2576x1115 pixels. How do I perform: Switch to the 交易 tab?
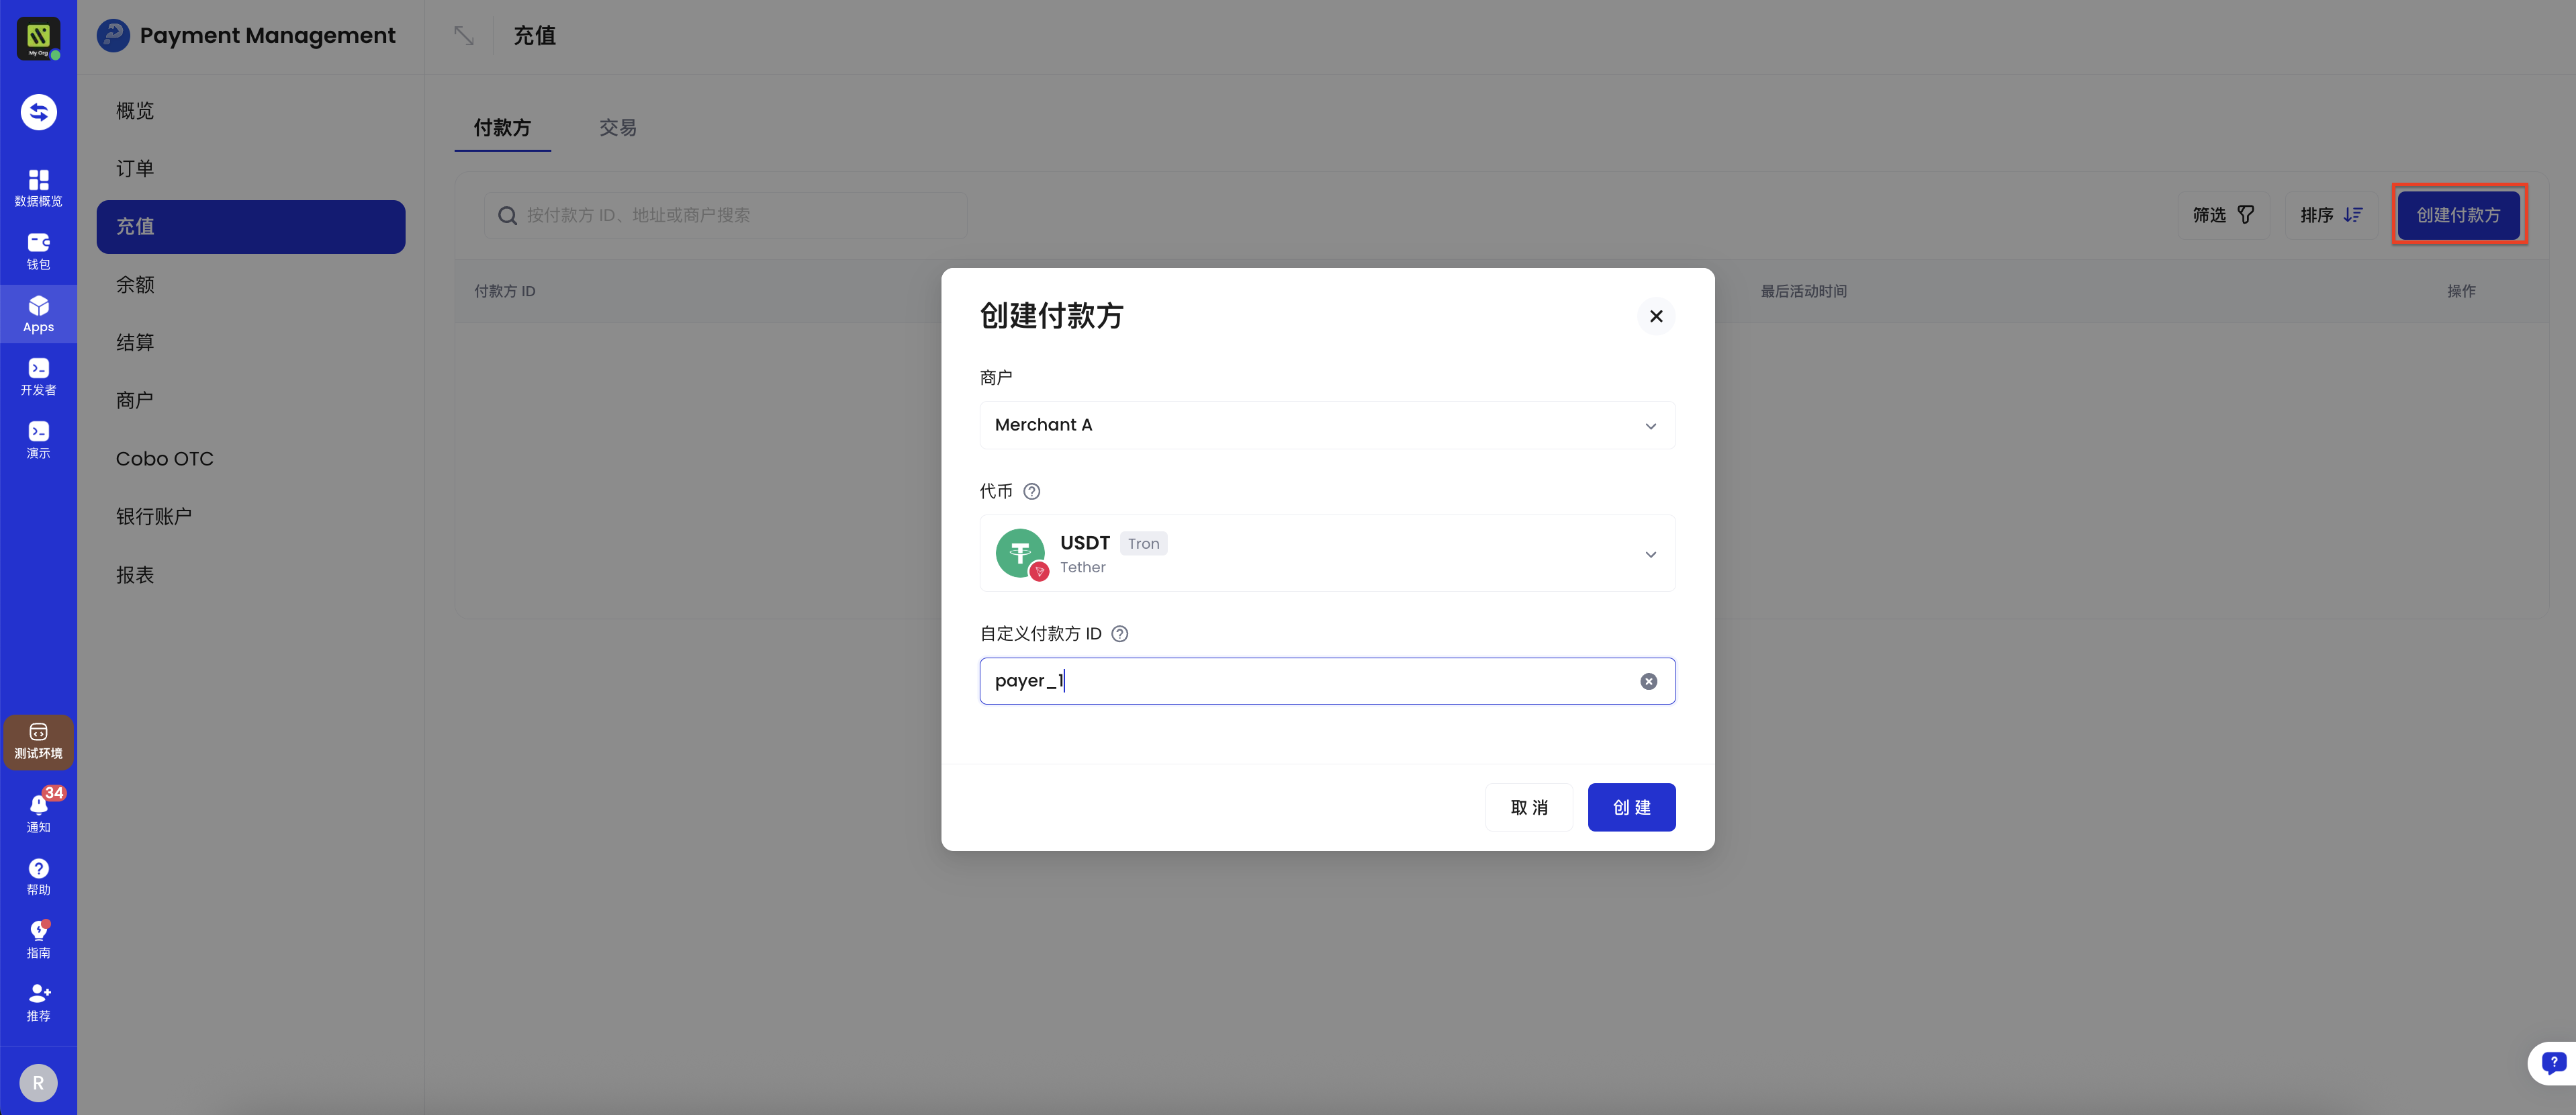(617, 128)
